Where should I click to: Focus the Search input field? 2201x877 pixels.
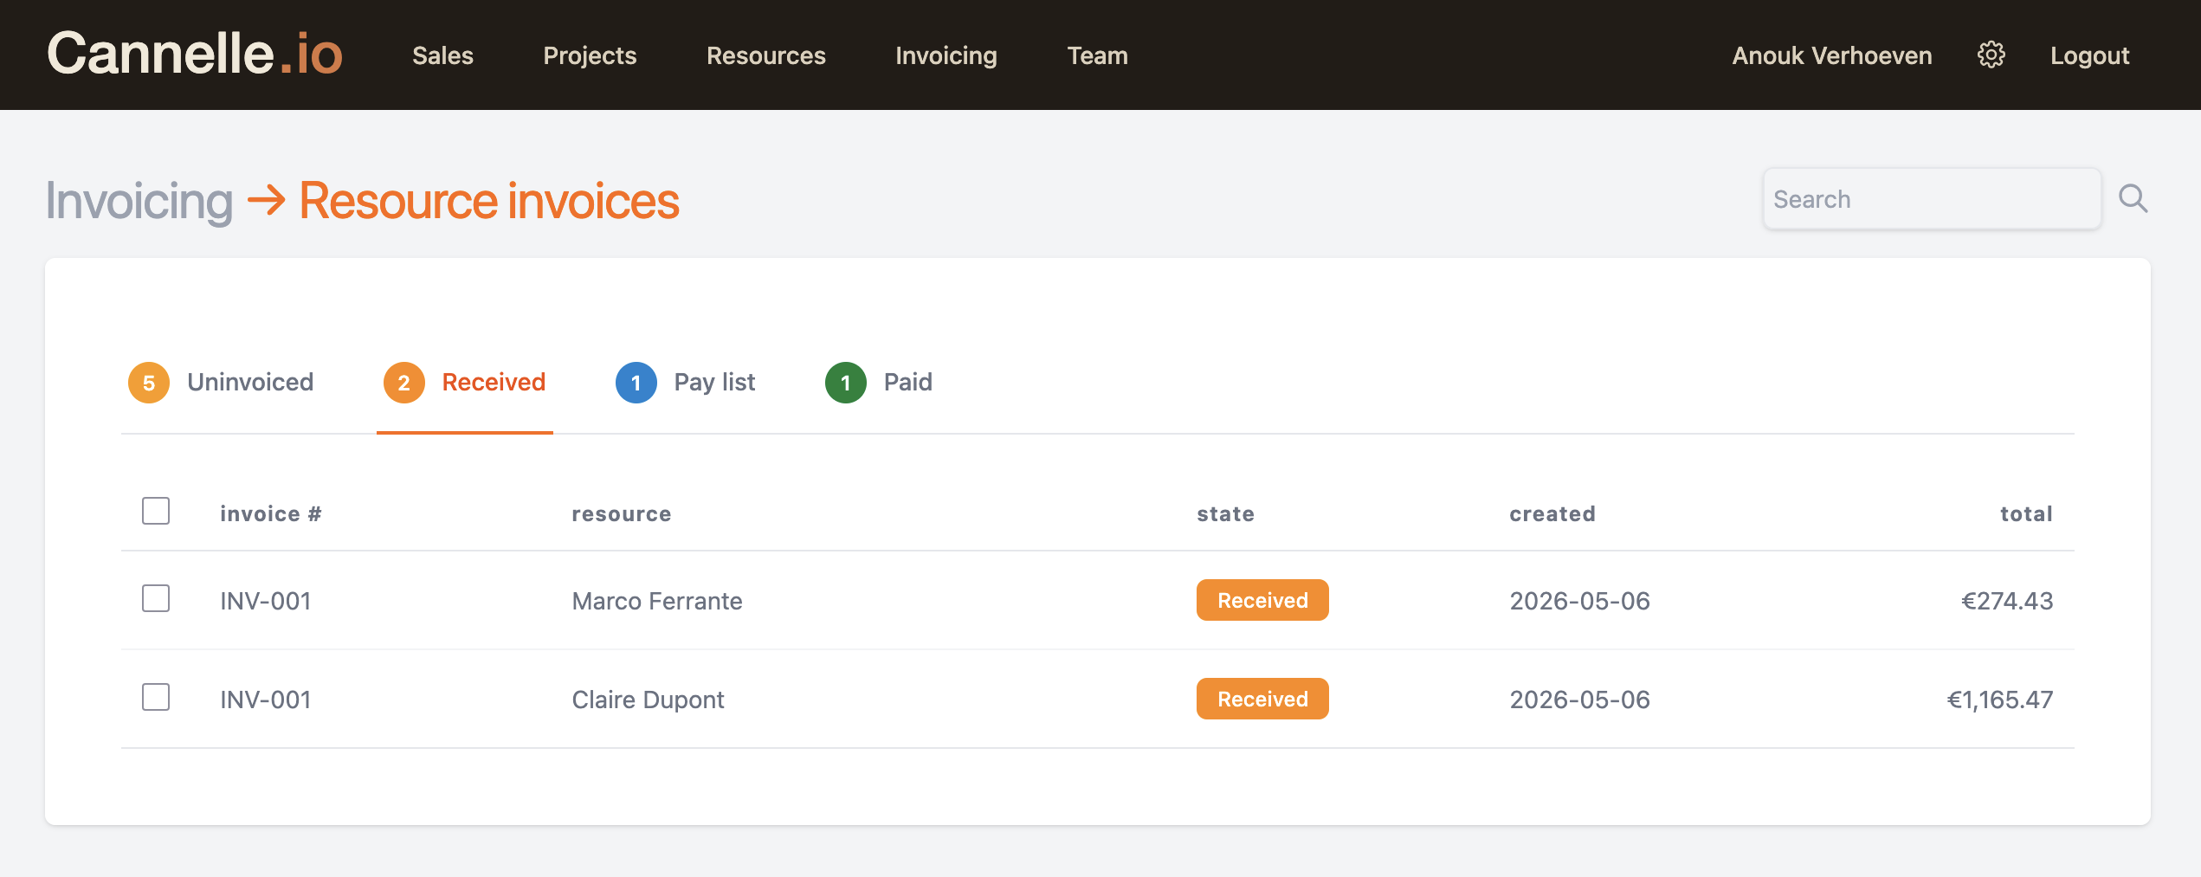click(1932, 199)
